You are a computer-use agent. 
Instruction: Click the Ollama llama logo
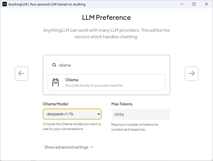tap(56, 82)
